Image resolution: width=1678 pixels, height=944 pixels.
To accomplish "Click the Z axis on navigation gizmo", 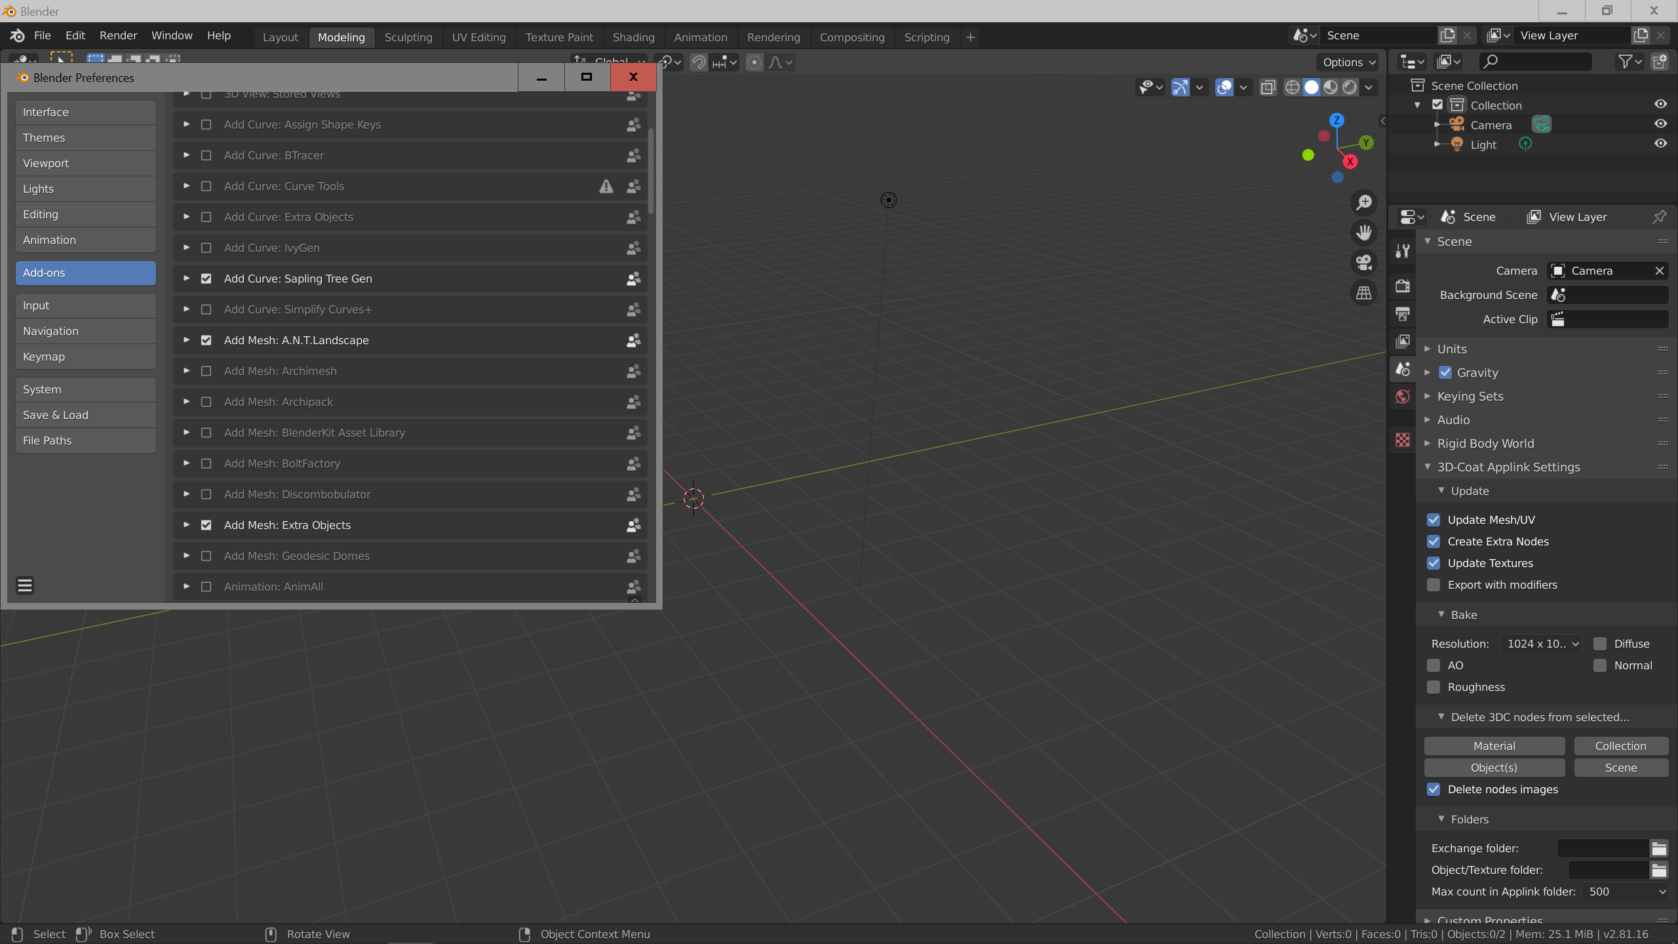I will (x=1337, y=121).
